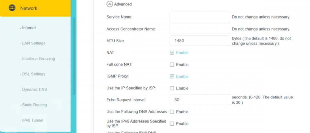310x133 pixels.
Task: Click the MTU Size field
Action: (200, 40)
